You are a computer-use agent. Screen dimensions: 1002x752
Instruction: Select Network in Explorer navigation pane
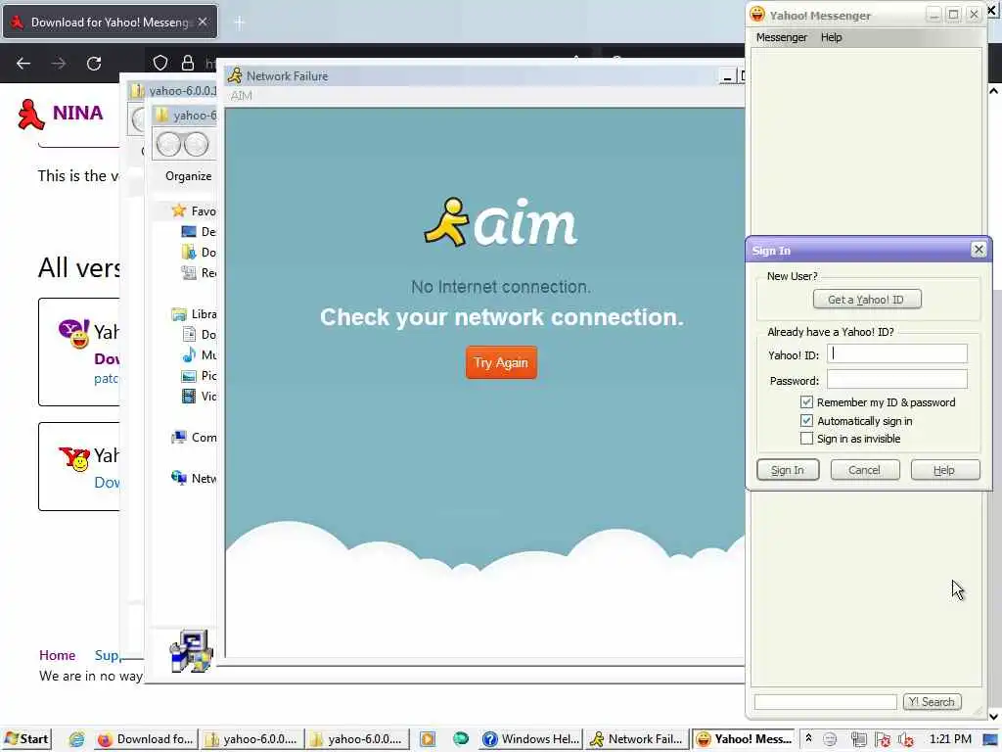[195, 478]
